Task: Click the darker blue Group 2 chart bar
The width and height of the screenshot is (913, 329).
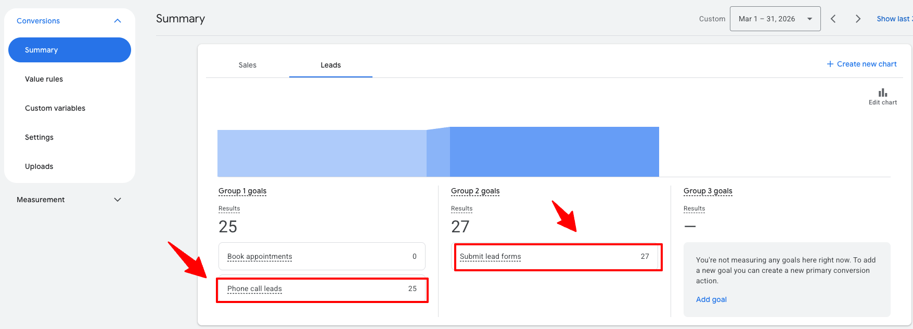Action: point(555,152)
